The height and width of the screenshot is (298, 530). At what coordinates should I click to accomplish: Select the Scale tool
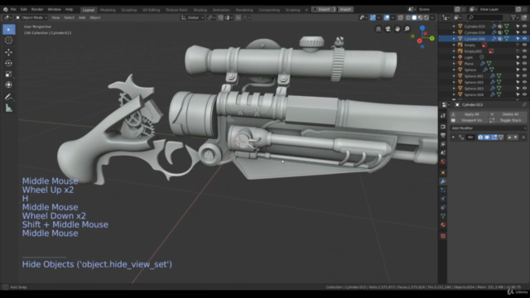pyautogui.click(x=9, y=74)
